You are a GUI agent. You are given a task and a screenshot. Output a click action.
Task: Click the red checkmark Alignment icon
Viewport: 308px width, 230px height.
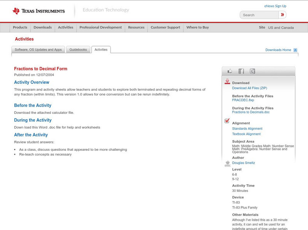227,121
